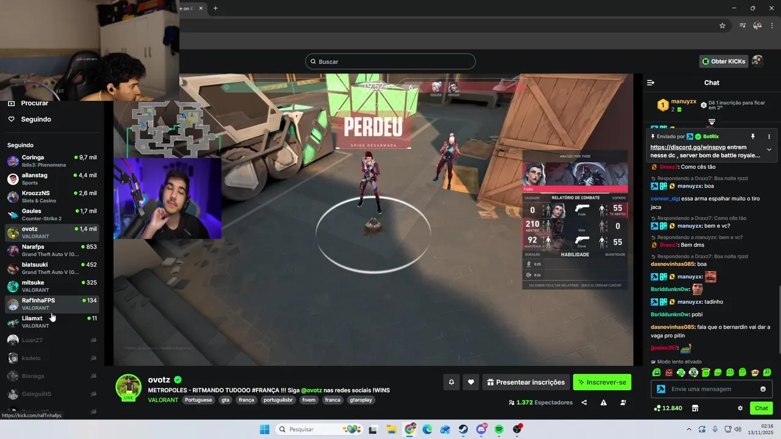Follow ovotz with the heart button

[470, 382]
